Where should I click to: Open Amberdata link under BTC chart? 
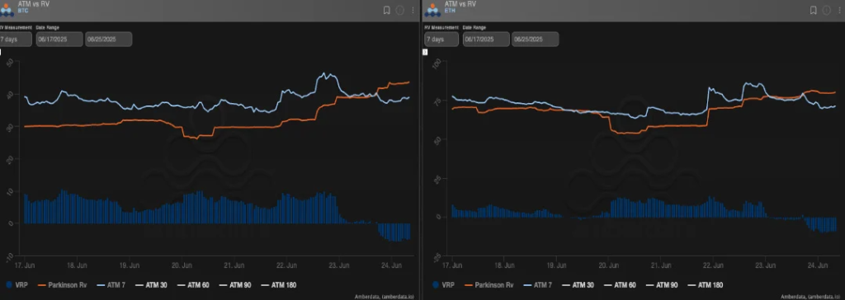[385, 296]
